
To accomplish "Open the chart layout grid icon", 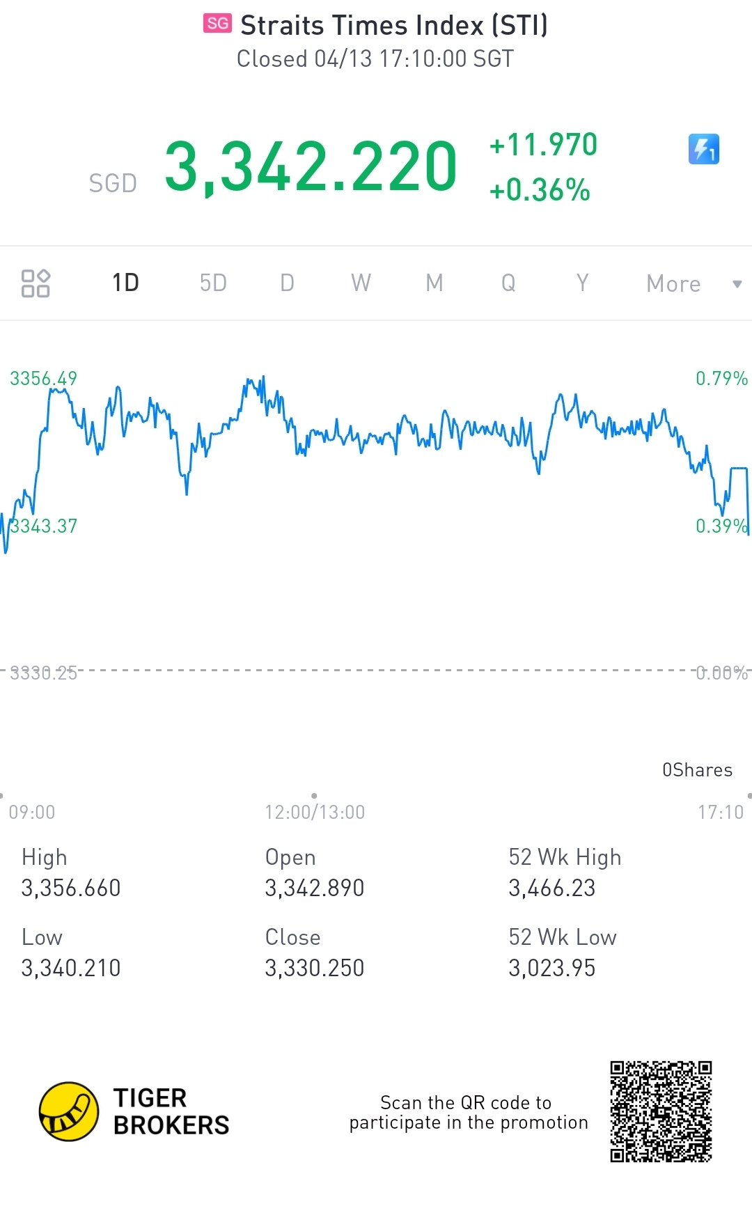I will coord(36,283).
